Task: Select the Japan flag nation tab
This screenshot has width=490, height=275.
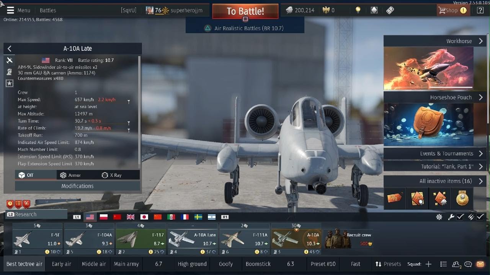Action: tap(144, 217)
